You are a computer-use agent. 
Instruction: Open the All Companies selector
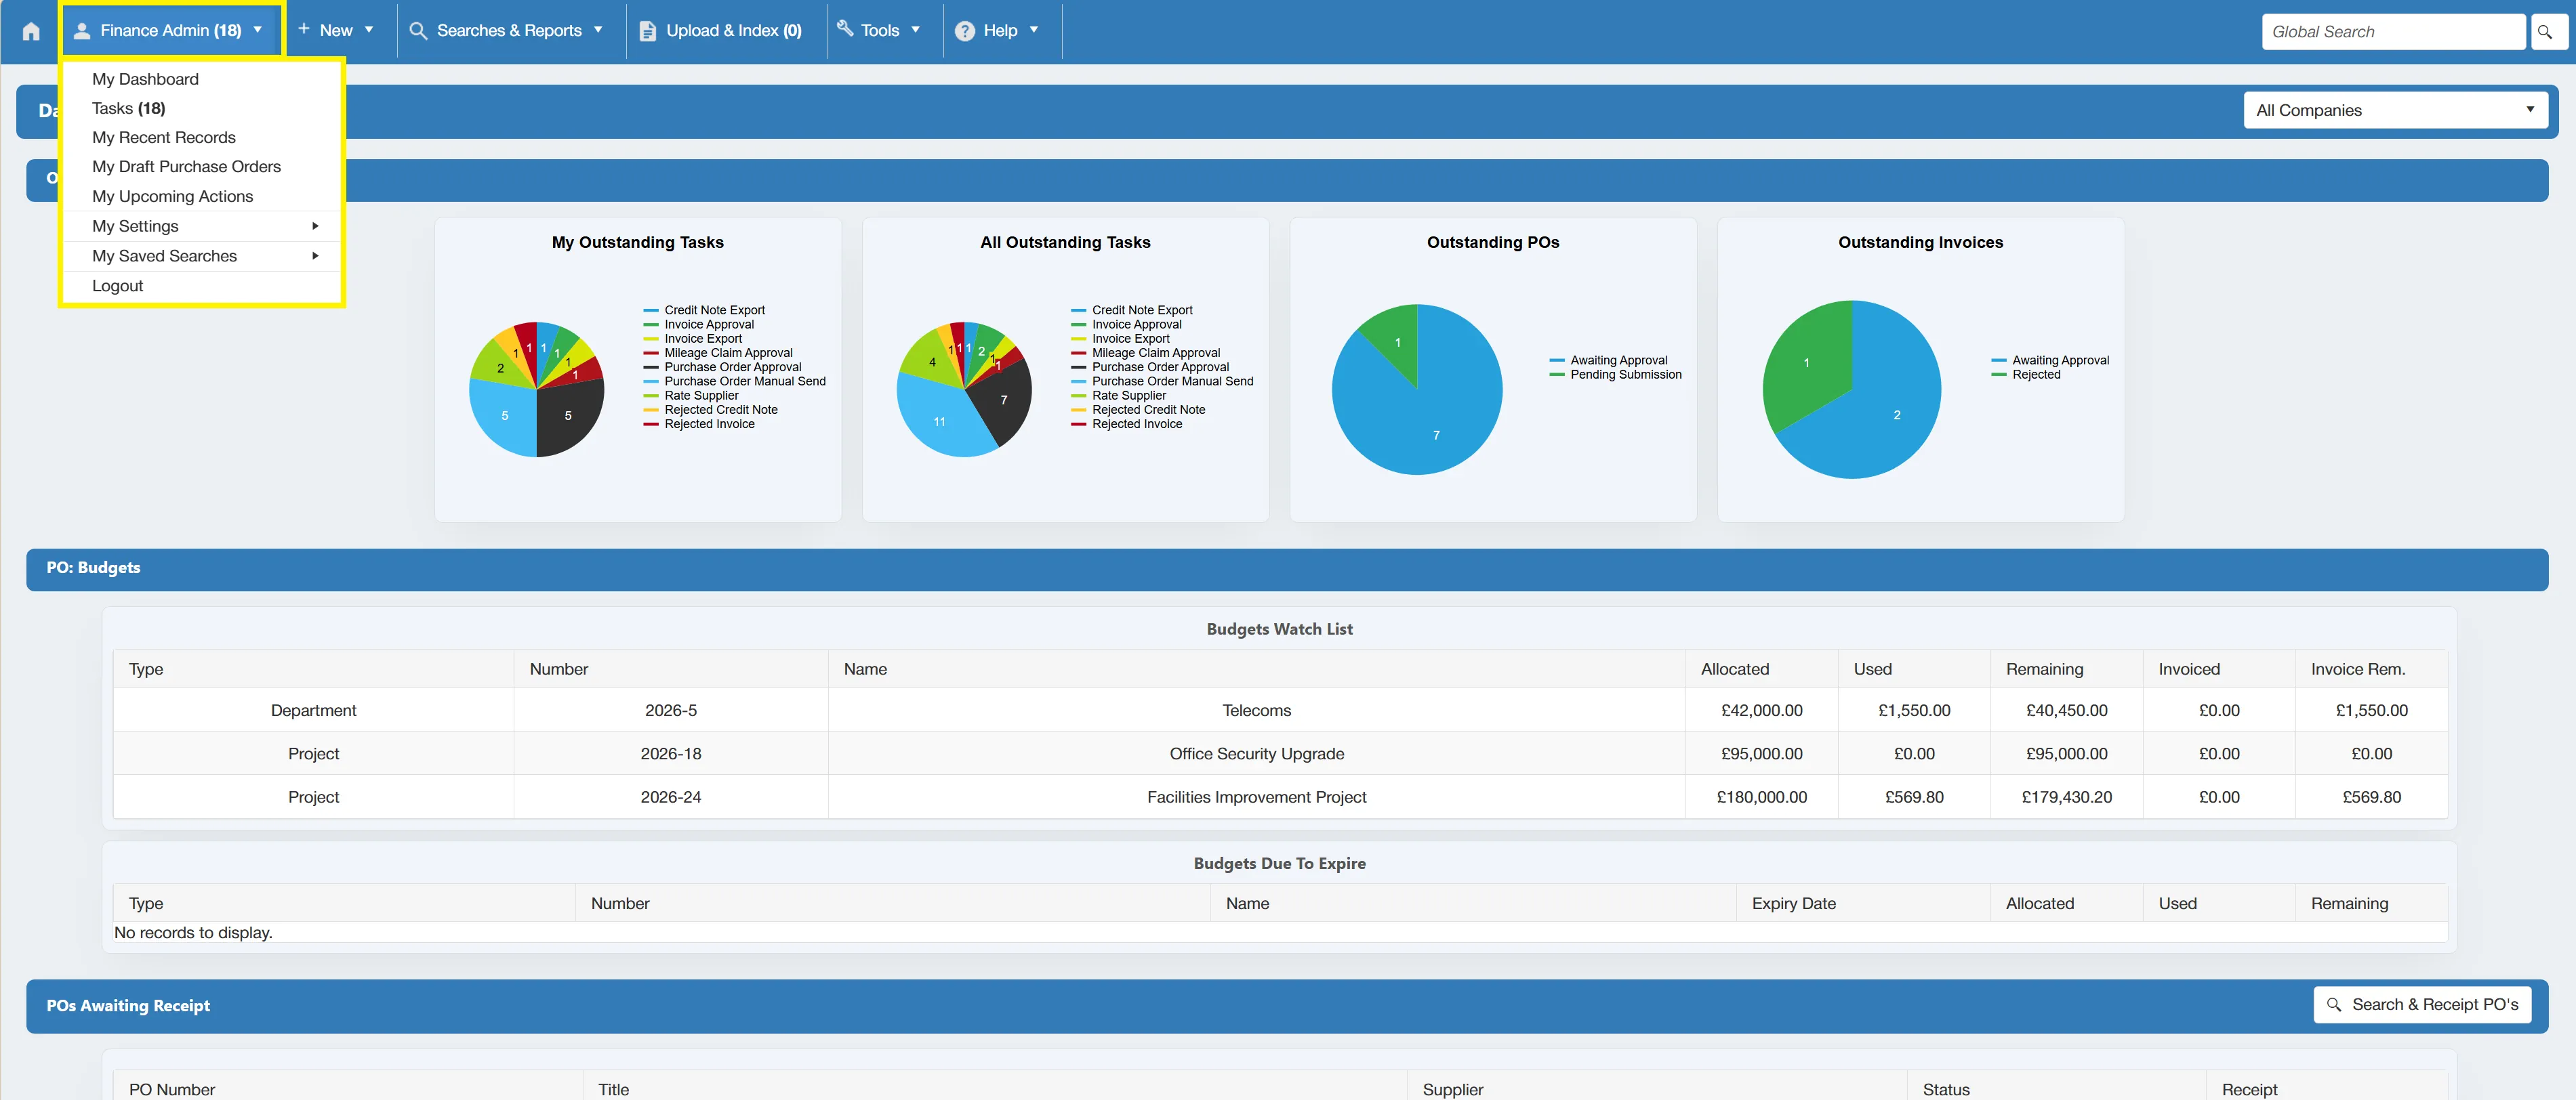click(x=2395, y=110)
